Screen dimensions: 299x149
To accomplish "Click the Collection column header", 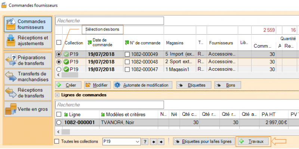I will pos(74,43).
